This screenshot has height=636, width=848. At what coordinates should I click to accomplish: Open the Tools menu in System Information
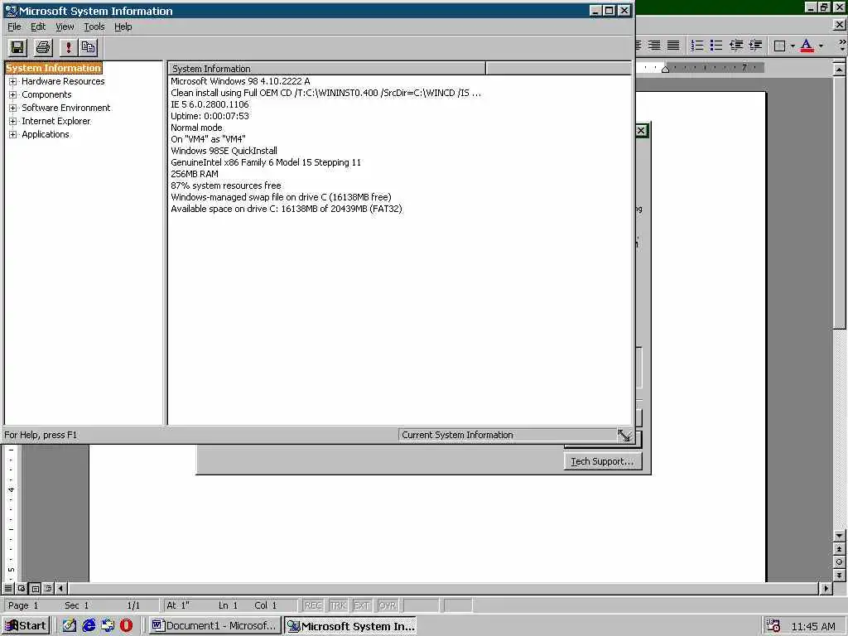[x=94, y=26]
